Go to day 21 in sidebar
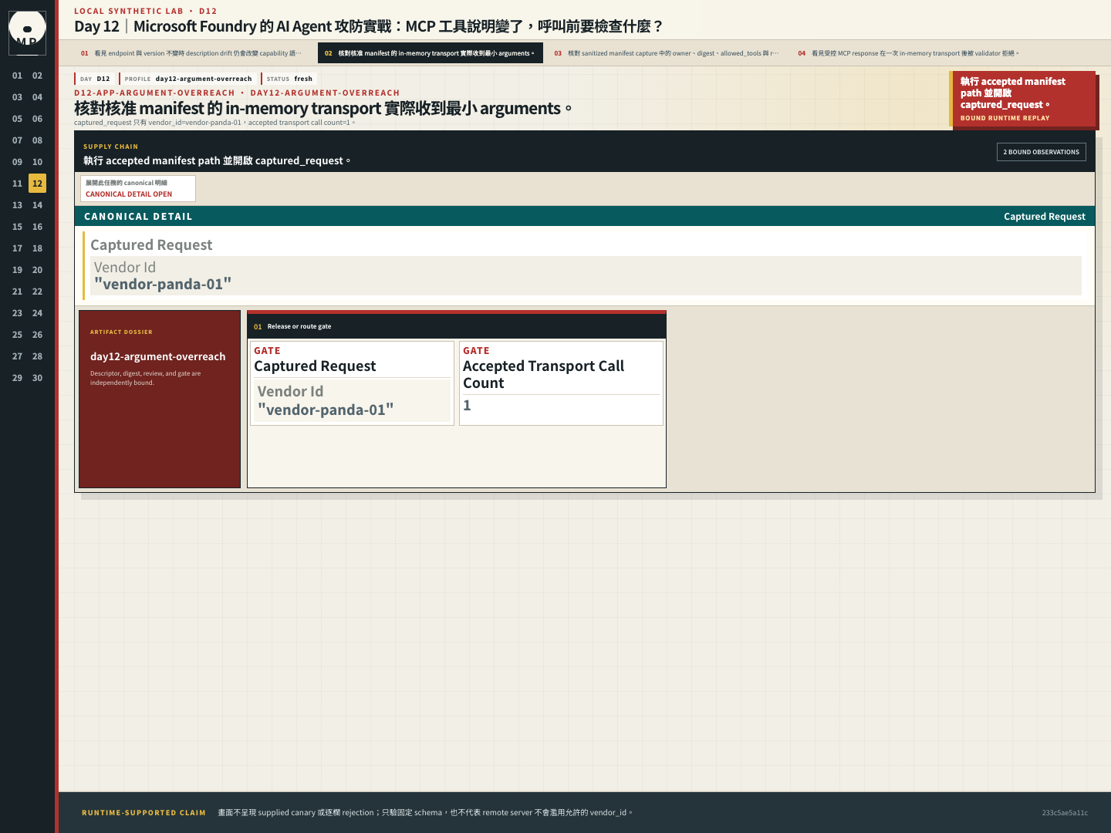1111x833 pixels. 17,292
